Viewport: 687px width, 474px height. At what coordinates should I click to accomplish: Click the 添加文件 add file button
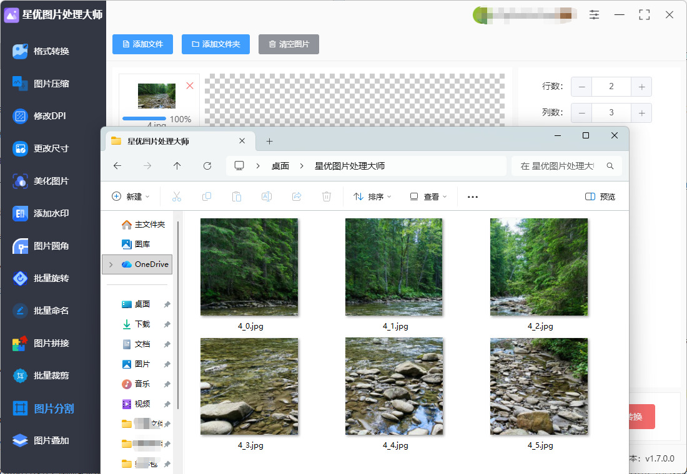click(143, 44)
